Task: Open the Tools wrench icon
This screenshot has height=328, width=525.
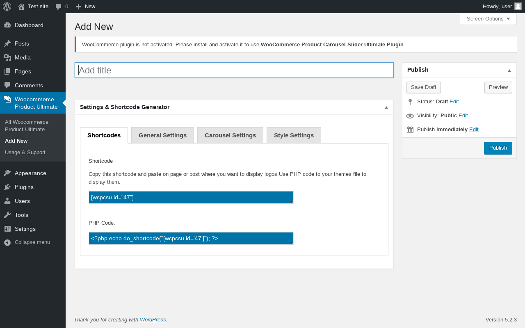Action: click(7, 215)
